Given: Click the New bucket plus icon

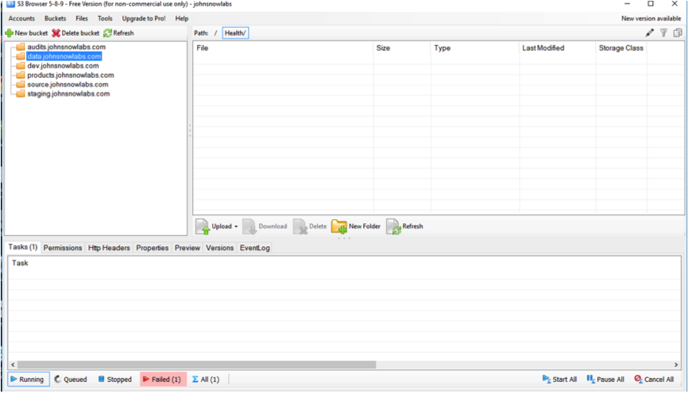Looking at the screenshot, I should pos(10,33).
